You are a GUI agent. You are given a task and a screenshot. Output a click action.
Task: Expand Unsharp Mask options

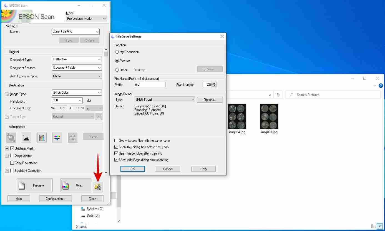7,148
